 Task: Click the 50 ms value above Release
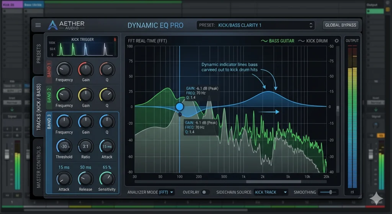click(85, 167)
